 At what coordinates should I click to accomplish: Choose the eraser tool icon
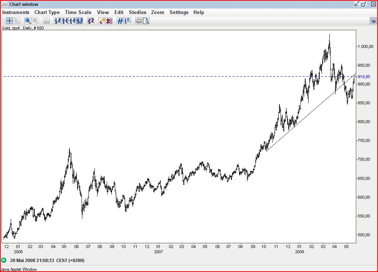pos(102,21)
